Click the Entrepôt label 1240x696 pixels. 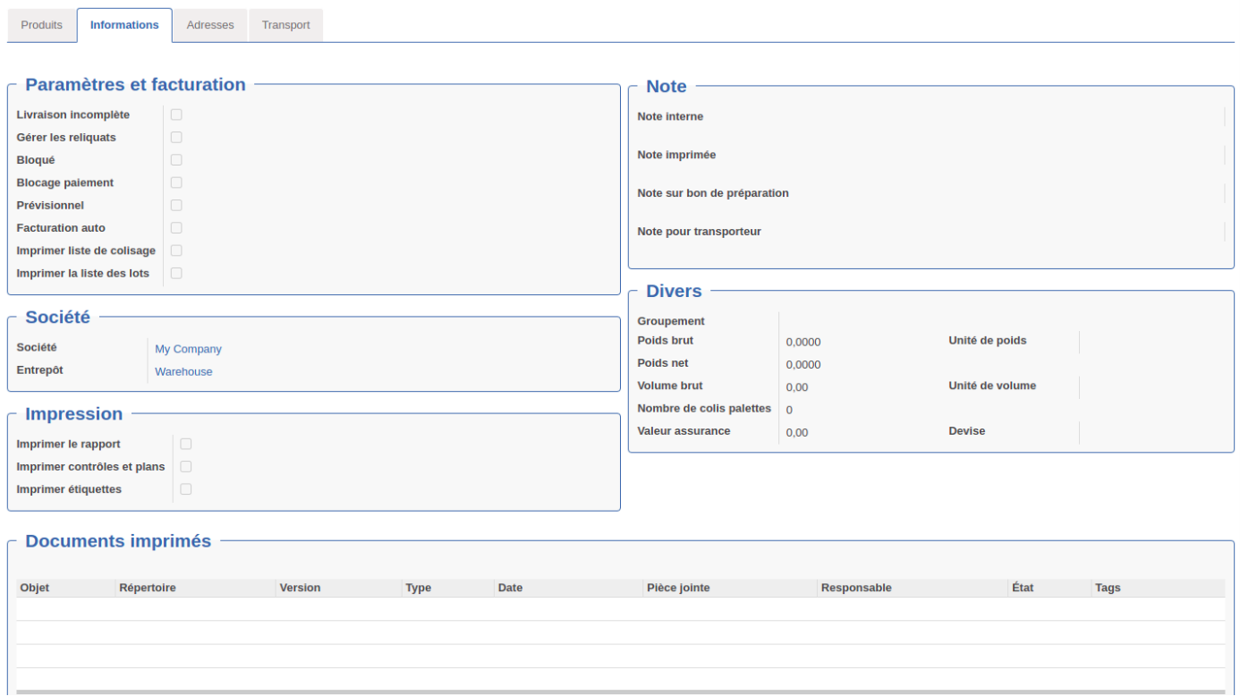[x=39, y=370]
